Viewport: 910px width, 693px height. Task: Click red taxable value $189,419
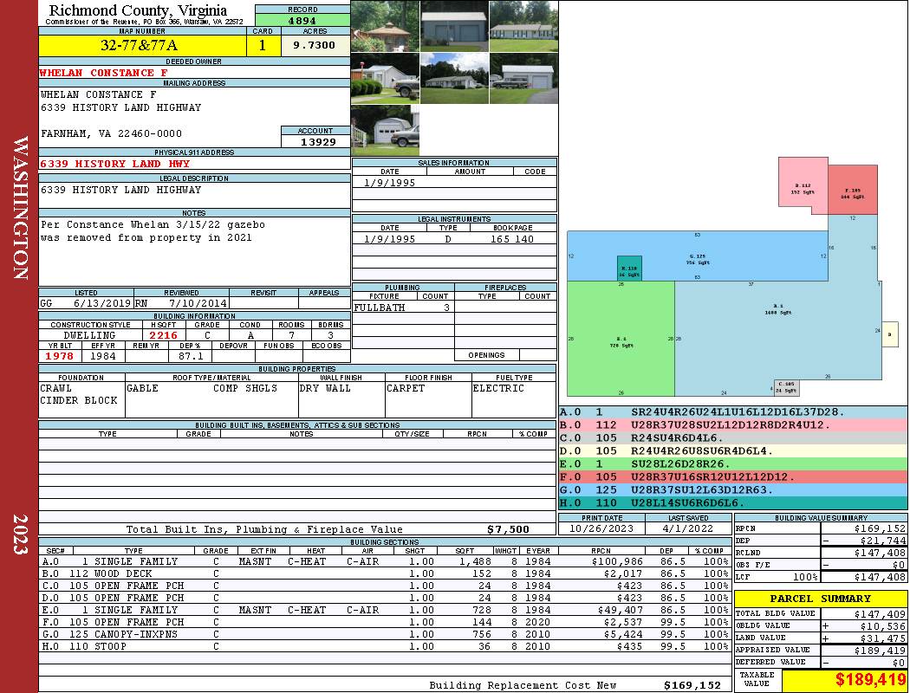[870, 679]
